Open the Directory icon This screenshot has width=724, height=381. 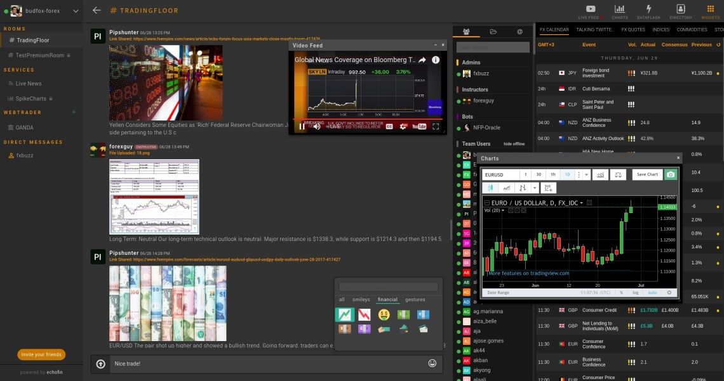[x=681, y=12]
